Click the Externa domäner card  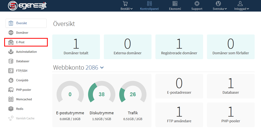point(128,47)
